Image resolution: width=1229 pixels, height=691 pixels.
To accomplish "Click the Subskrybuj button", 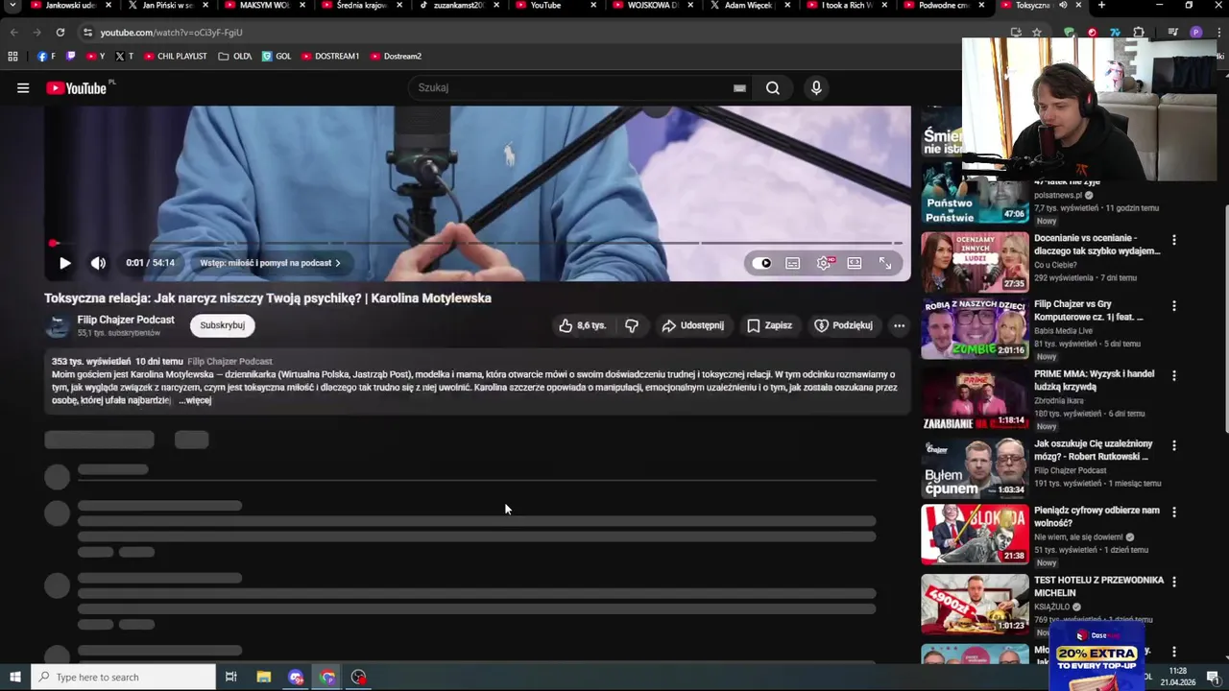I will [222, 325].
